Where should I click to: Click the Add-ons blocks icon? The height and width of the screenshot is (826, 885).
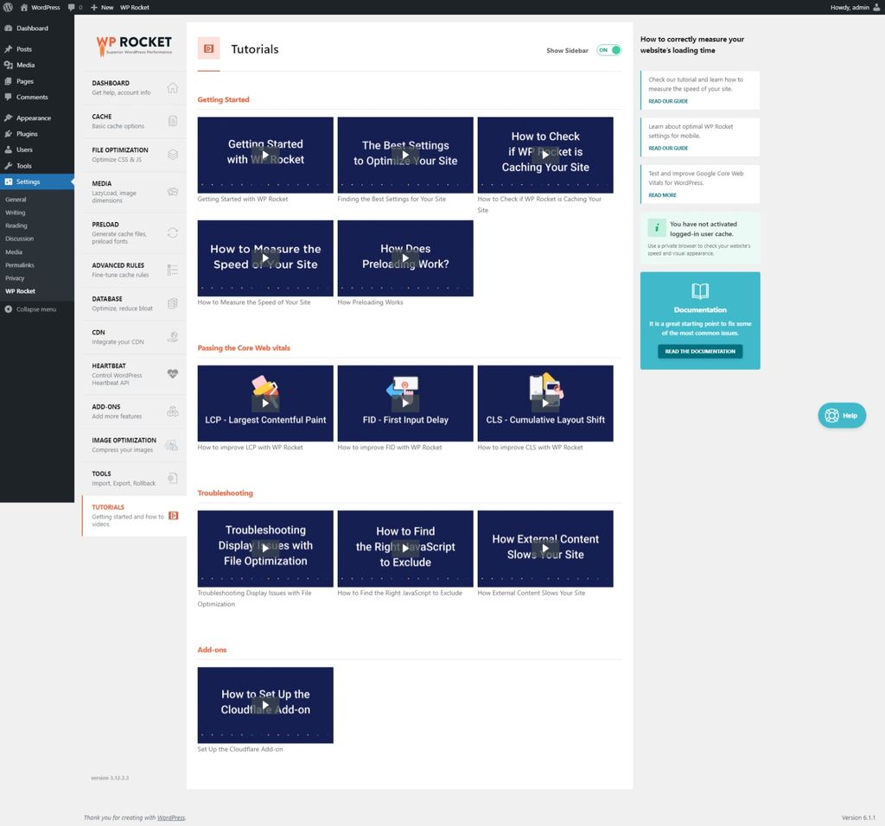pos(173,411)
